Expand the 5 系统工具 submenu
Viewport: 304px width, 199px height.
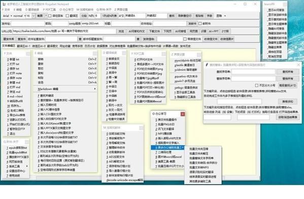(x=17, y=166)
